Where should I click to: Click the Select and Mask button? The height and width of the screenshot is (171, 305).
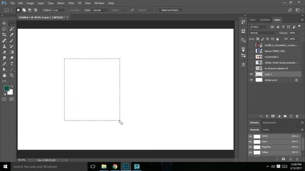[x=170, y=10]
